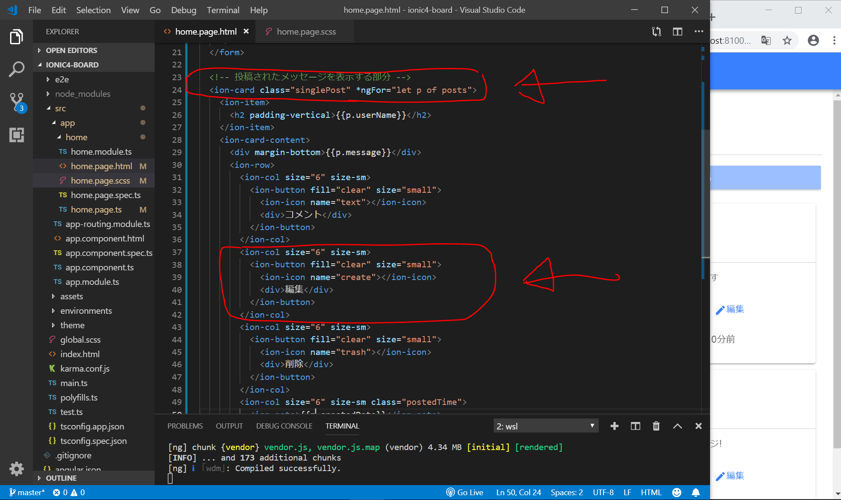This screenshot has width=841, height=500.
Task: Open home.page.ts in the explorer
Action: (96, 209)
